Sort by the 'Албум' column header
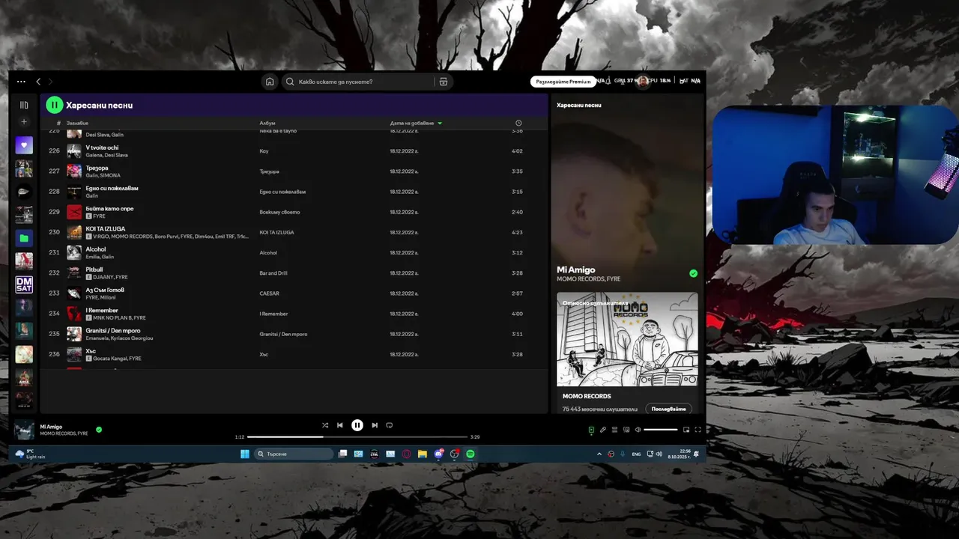Screen dimensions: 959x539 point(267,123)
